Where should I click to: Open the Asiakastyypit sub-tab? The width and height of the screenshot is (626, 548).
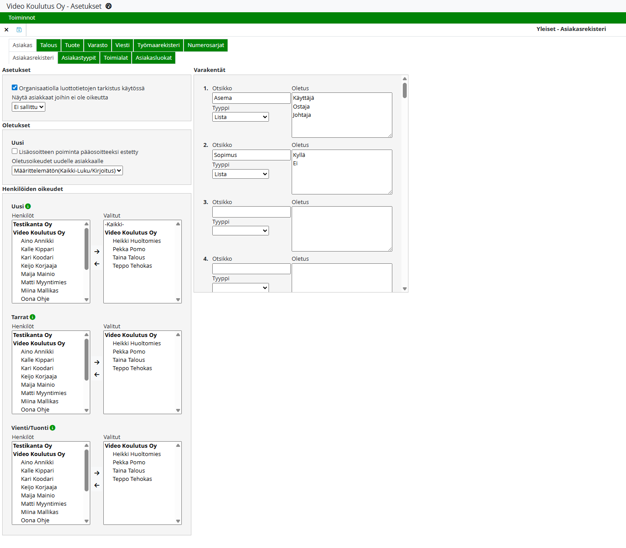78,58
